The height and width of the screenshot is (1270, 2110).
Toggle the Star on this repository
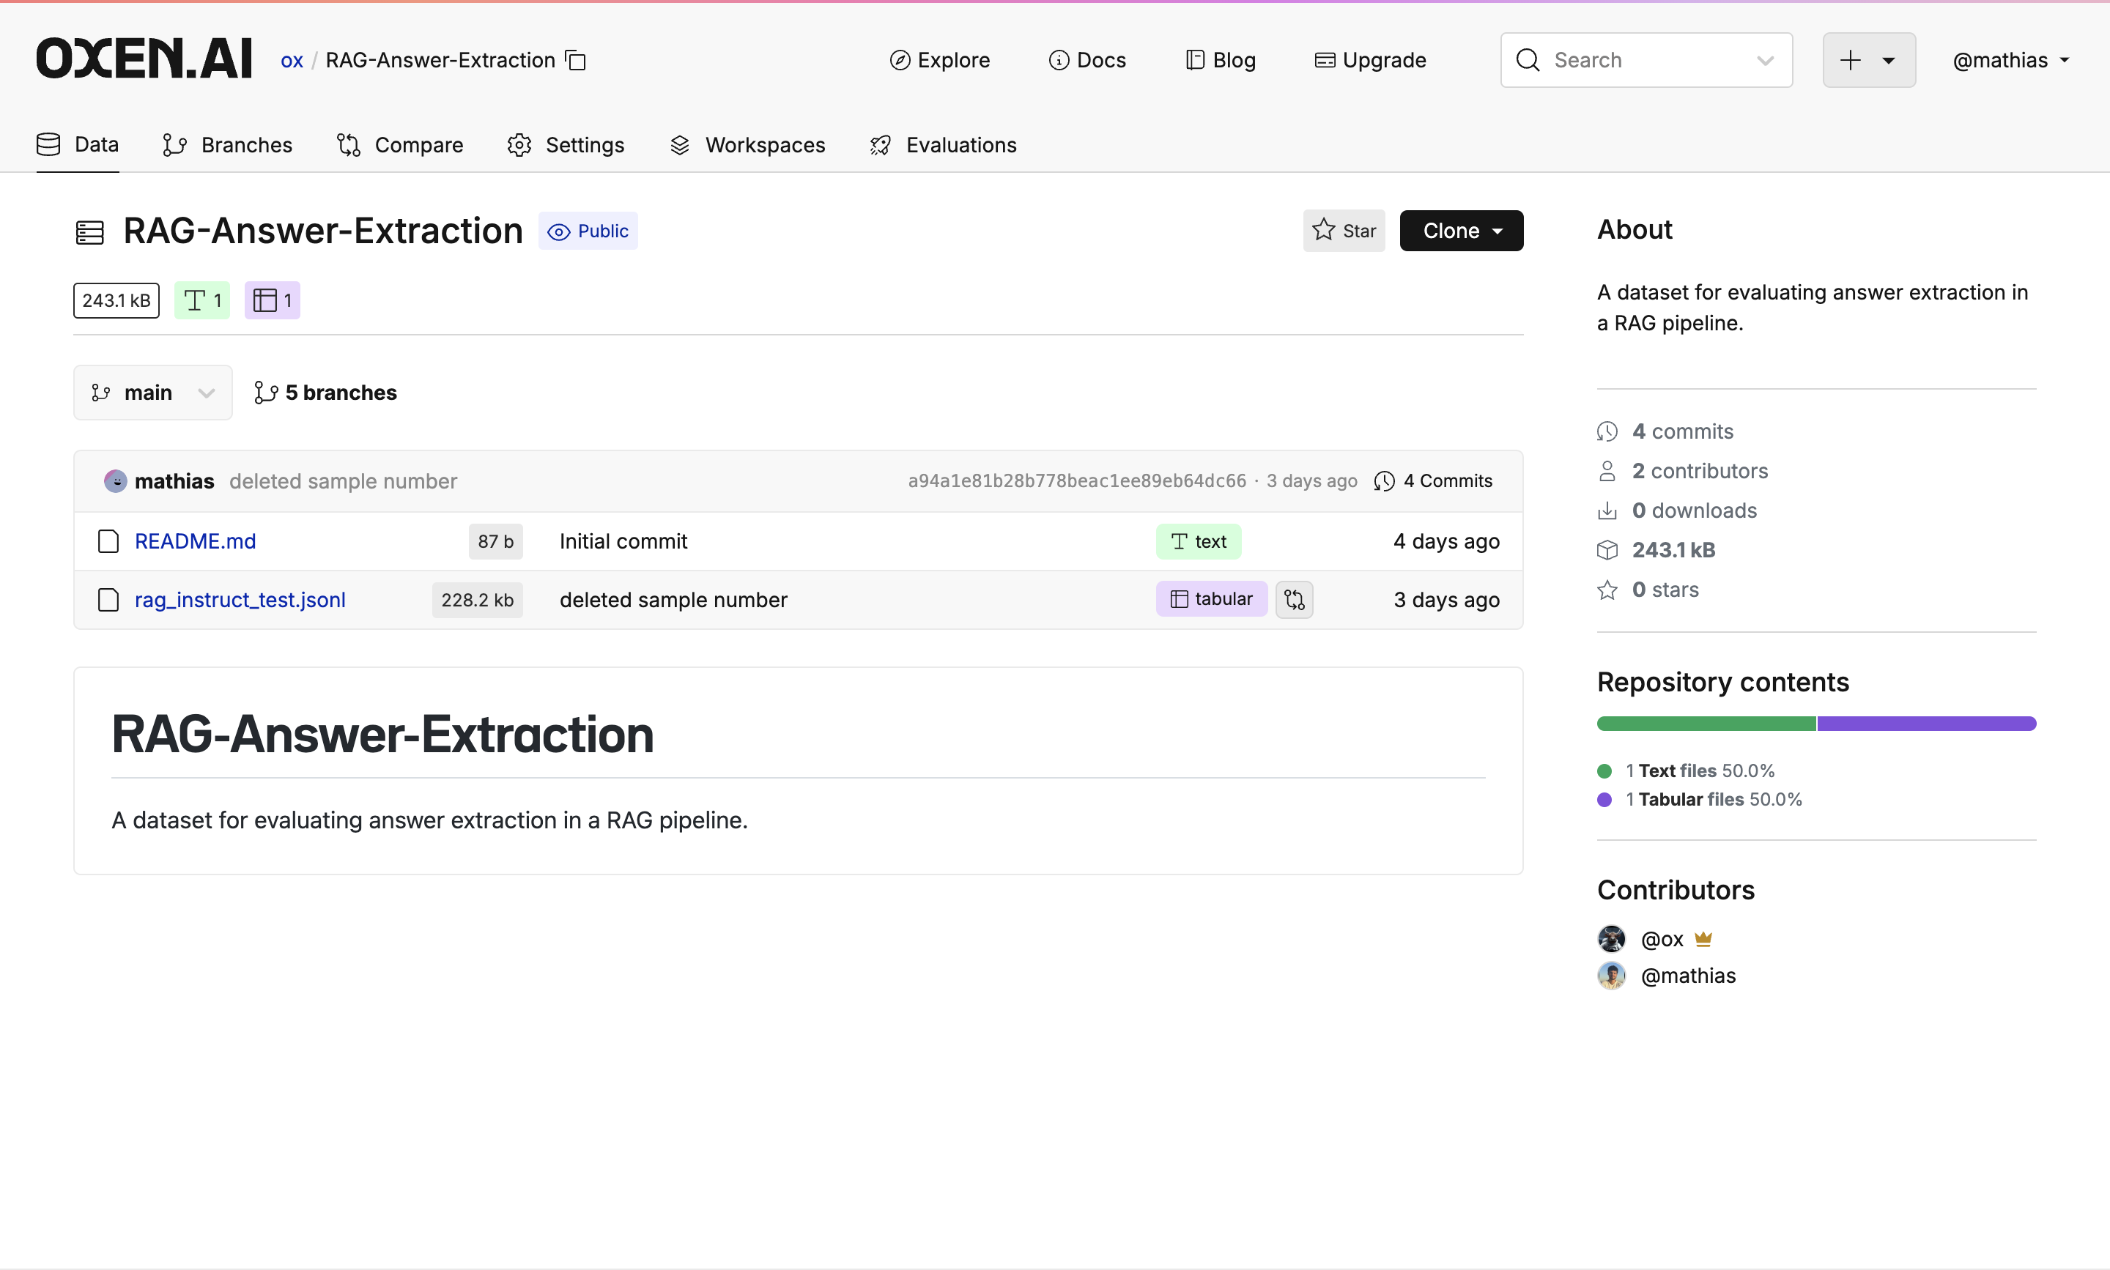click(1344, 230)
